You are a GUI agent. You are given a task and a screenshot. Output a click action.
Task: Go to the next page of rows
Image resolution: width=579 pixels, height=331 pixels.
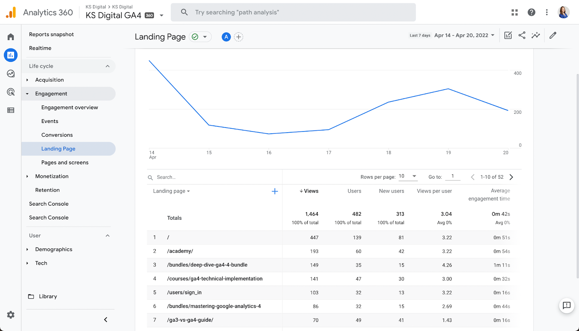tap(511, 177)
